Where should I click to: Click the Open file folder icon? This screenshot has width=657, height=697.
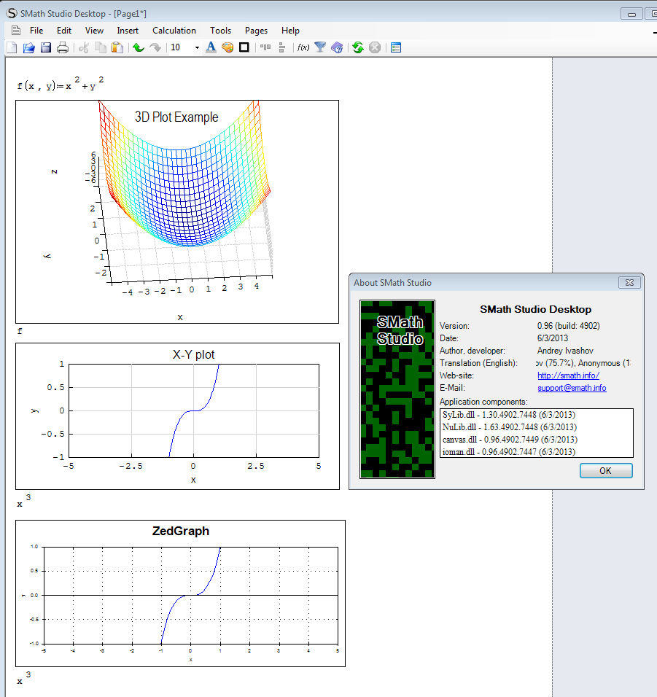[29, 48]
